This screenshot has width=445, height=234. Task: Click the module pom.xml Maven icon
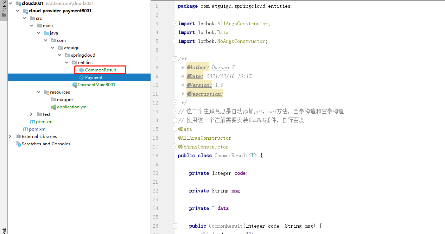(32, 122)
